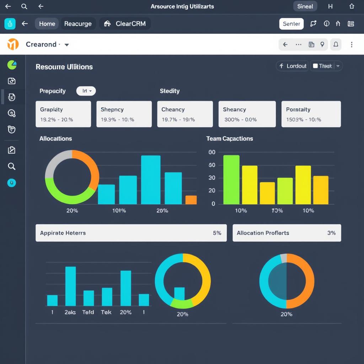Open search using the magnifier sidebar icon
This screenshot has height=364, width=364.
click(12, 166)
